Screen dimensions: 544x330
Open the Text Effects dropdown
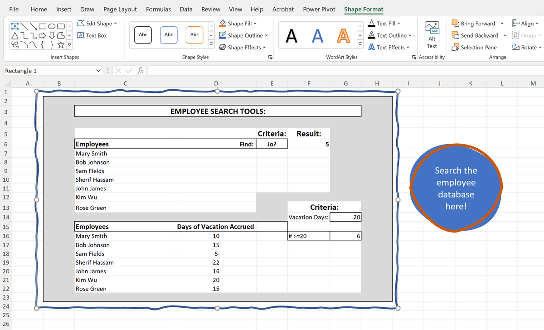(389, 47)
